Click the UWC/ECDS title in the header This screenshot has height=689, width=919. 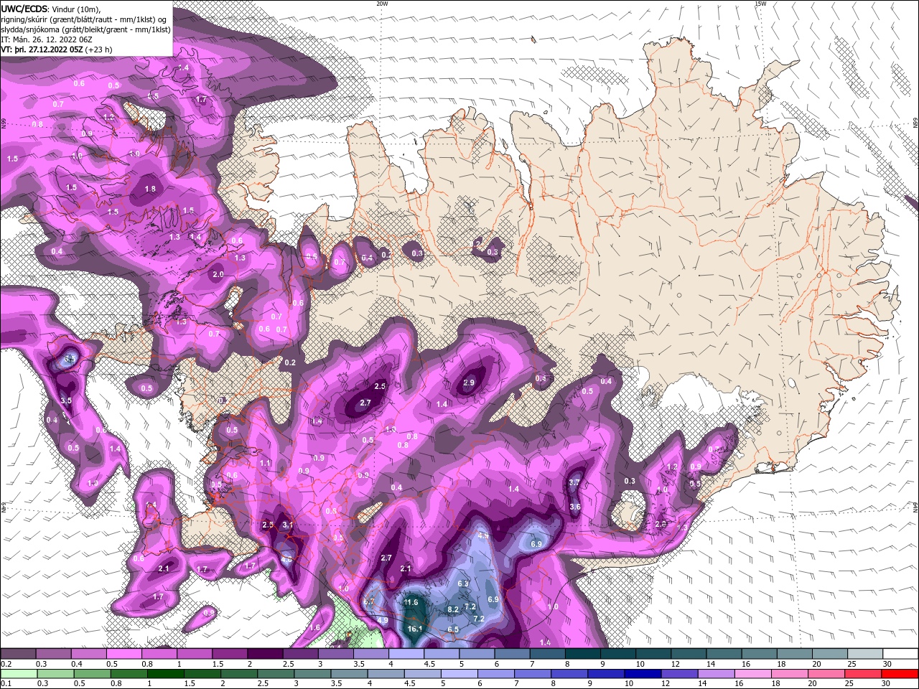tap(24, 9)
